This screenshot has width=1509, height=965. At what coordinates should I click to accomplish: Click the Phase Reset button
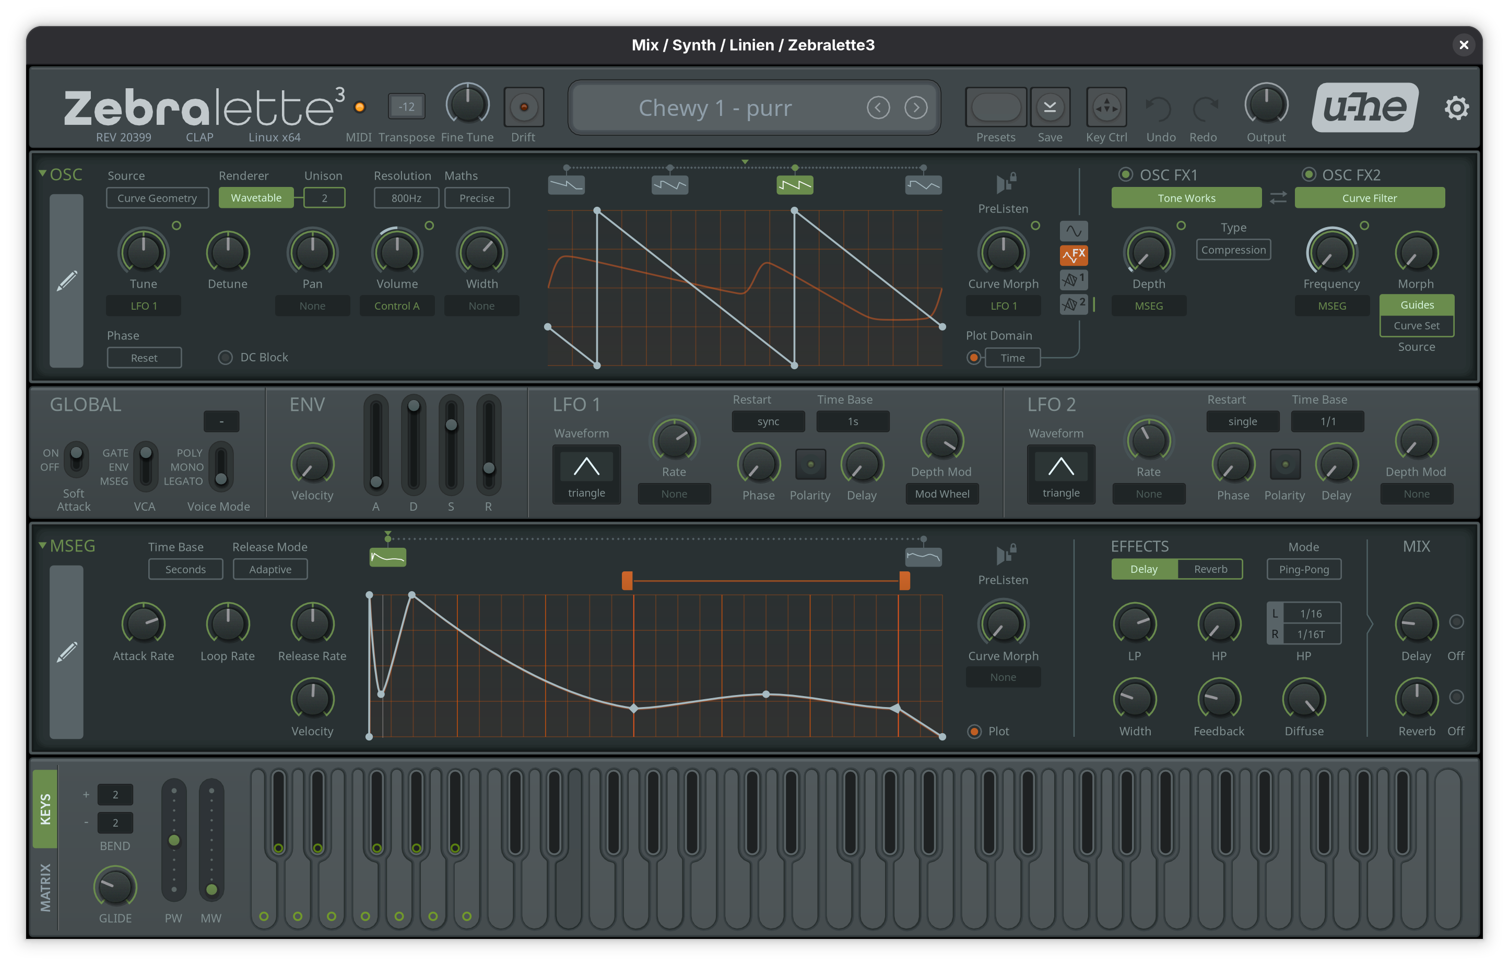tap(144, 358)
